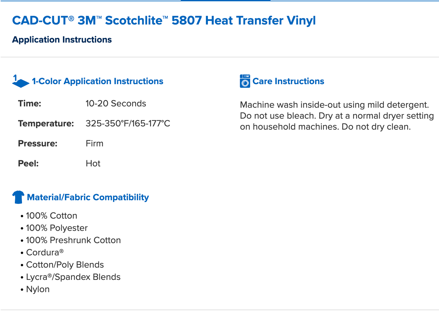
Task: Click the Material/Fabric Compatibility heading
Action: 88,197
